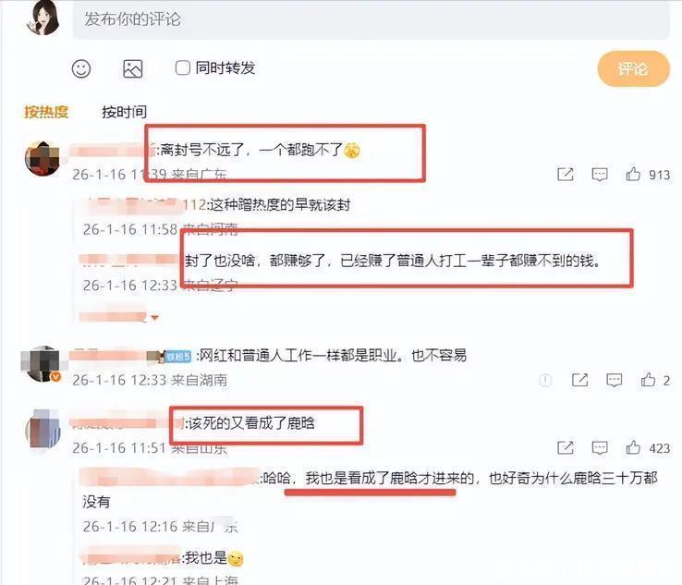
Task: Like the 鹿晗 comment with 423 likes
Action: [633, 447]
